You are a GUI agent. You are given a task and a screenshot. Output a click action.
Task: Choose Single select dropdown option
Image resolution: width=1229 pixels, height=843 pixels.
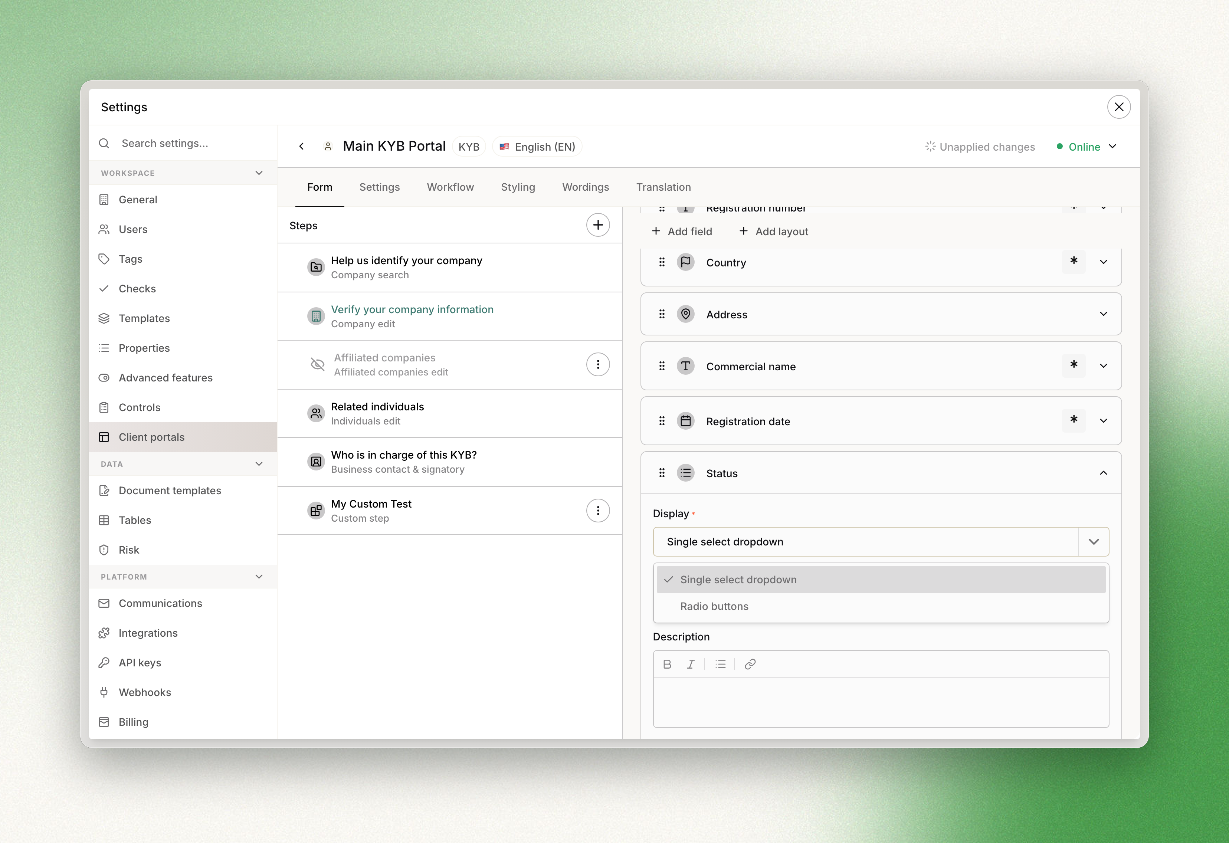point(881,579)
